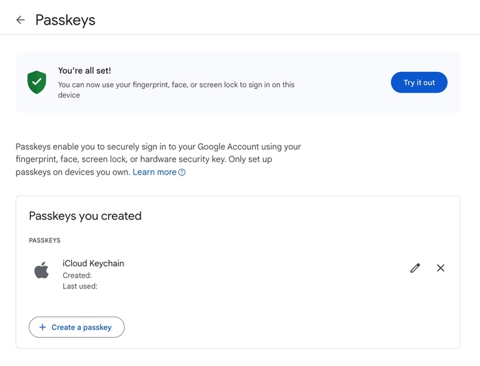Click the Create a passkey button label

(82, 327)
